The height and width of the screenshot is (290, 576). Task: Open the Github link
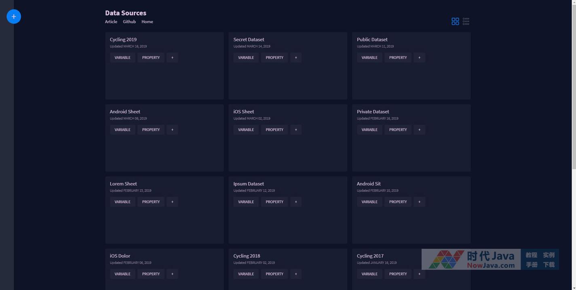(129, 22)
